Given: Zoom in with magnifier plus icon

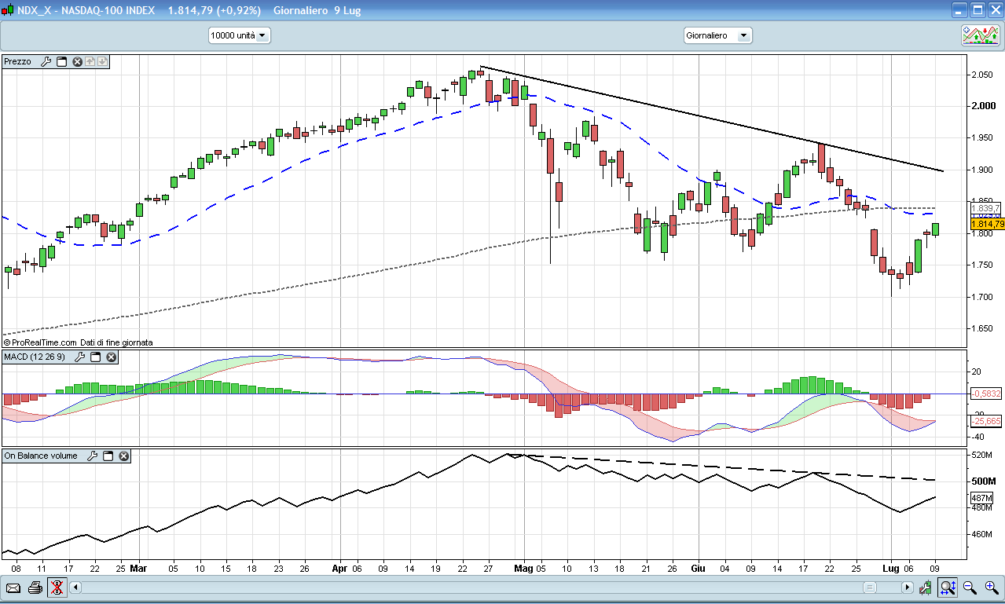Looking at the screenshot, I should point(992,587).
